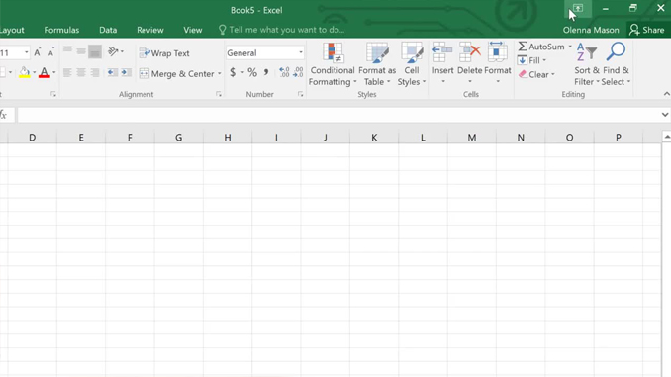Open Conditional Formatting menu
Viewport: 671px width, 377px height.
click(x=333, y=64)
